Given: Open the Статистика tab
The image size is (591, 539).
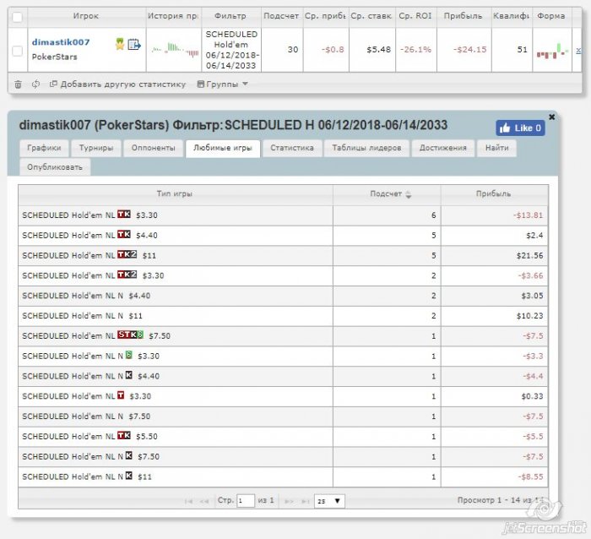Looking at the screenshot, I should point(292,148).
